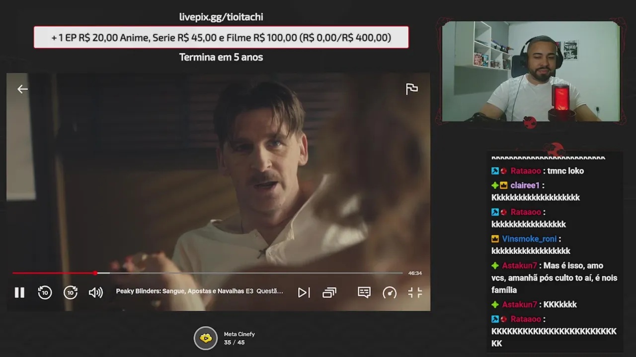This screenshot has height=357, width=636.
Task: Select chat username clairee1
Action: (525, 185)
